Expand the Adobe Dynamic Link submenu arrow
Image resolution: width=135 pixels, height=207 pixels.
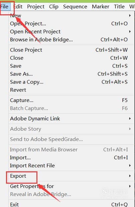(130, 119)
